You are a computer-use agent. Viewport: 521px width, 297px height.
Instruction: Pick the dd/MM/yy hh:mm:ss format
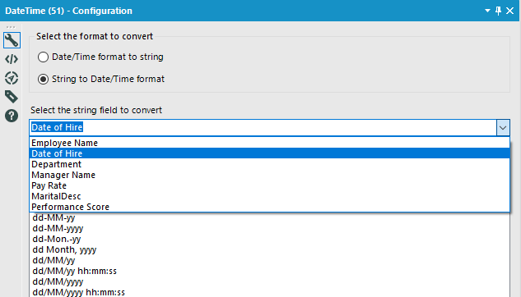[74, 271]
